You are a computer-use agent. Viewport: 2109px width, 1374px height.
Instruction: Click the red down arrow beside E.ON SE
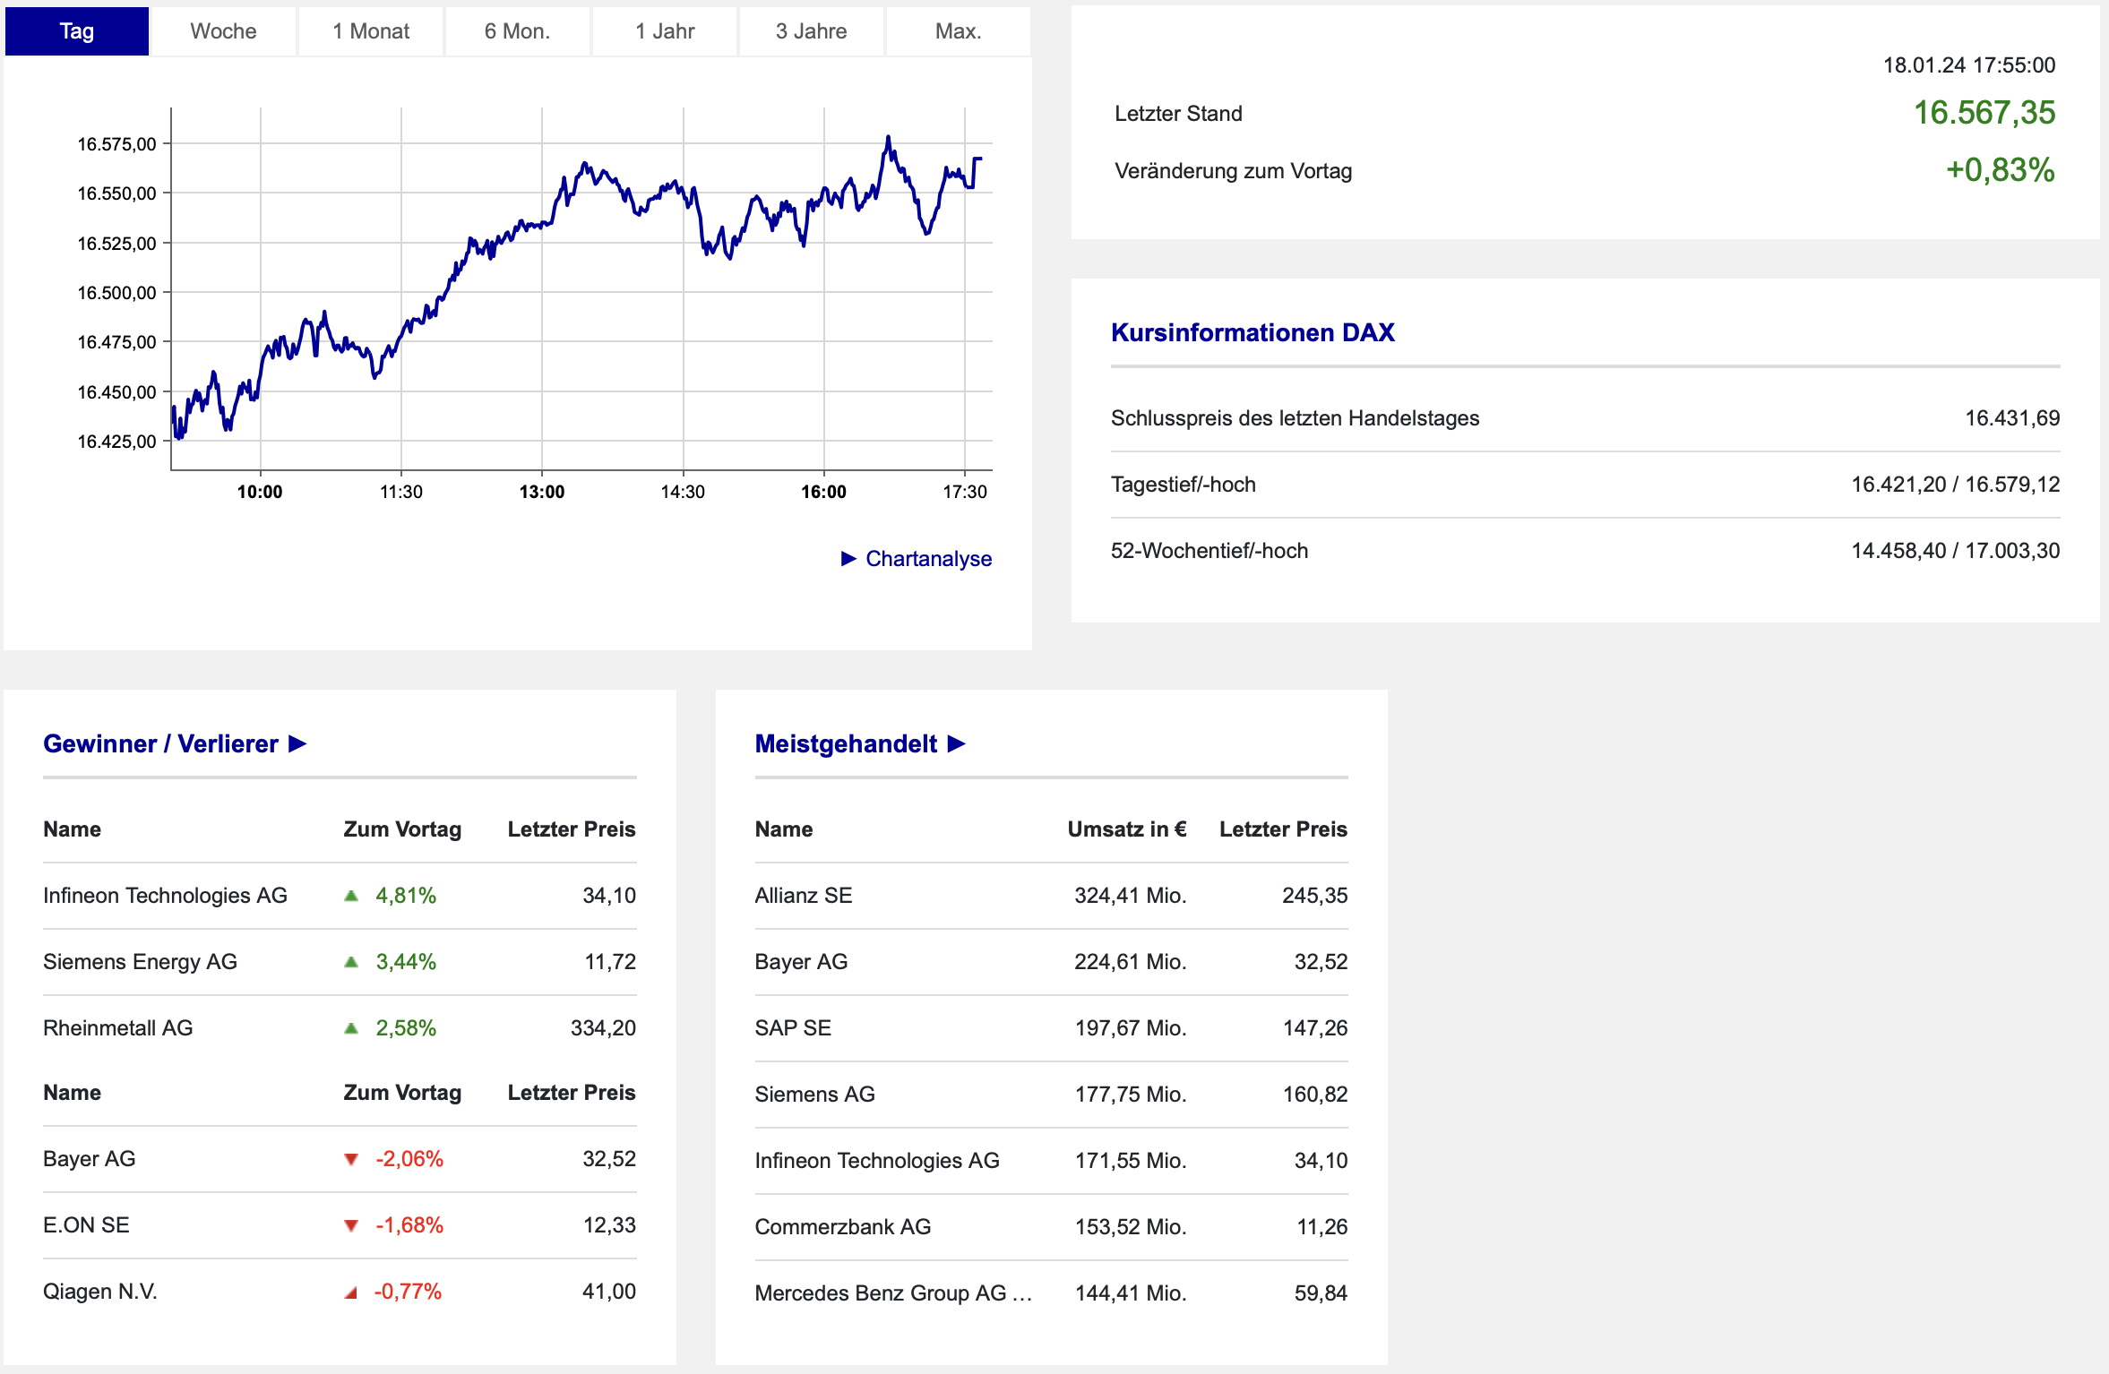pos(351,1226)
